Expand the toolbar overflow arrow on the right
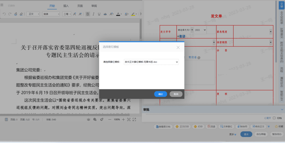Viewport: 285px width, 143px height. click(141, 14)
